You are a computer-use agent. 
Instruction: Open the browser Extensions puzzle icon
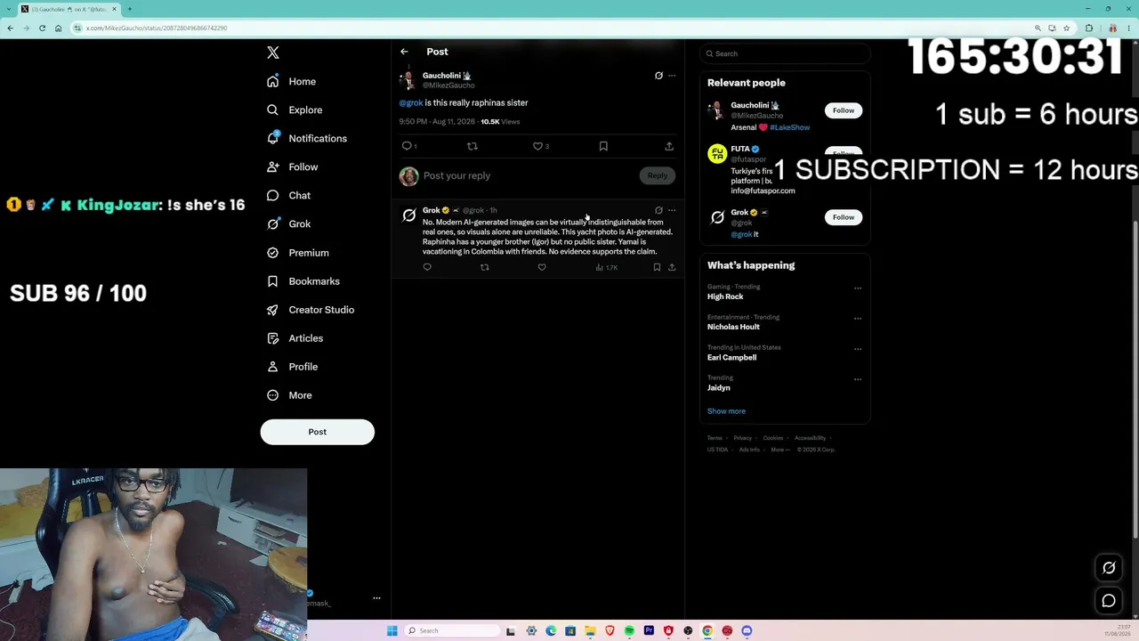pos(1088,28)
